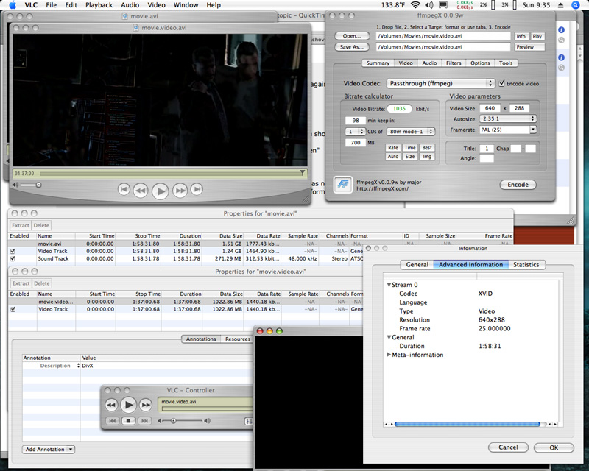This screenshot has height=471, width=589.
Task: Play the movie in QuickTime movie.video.avi window
Action: (x=161, y=191)
